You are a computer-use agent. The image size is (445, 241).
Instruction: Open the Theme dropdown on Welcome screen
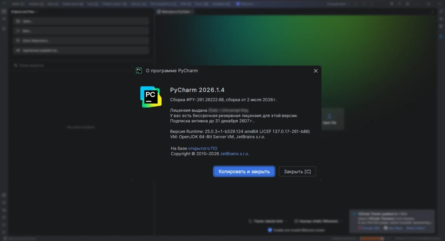tap(269, 221)
